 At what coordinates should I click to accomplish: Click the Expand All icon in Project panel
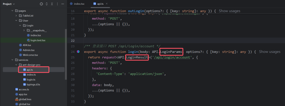pyautogui.click(x=47, y=4)
